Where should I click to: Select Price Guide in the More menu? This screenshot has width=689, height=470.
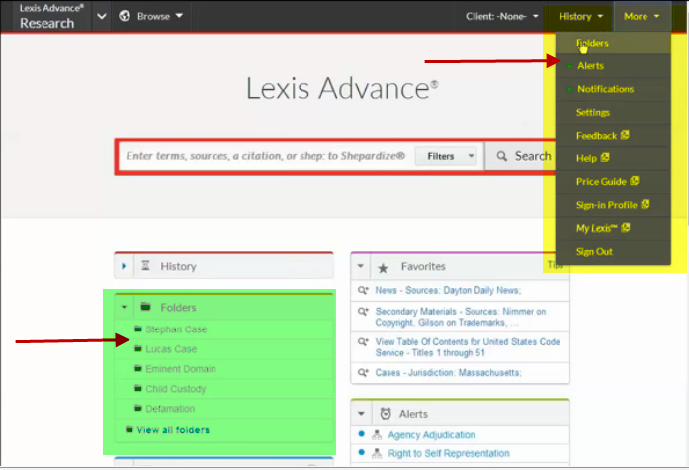(x=613, y=182)
